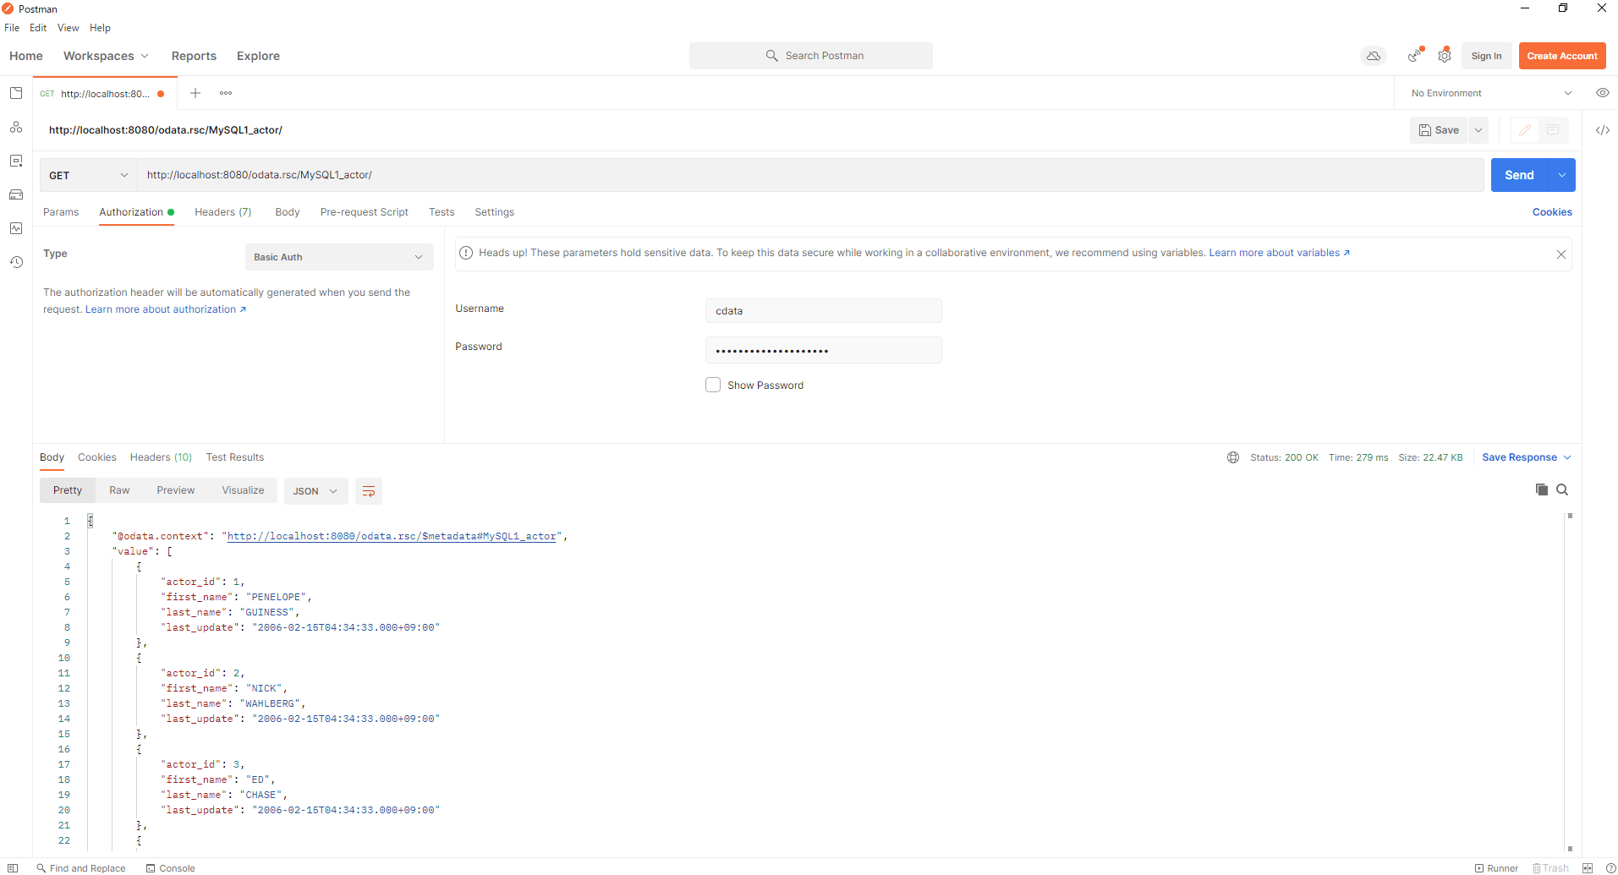Screen dimensions: 1618x875
Task: Click the Send button
Action: click(1519, 175)
